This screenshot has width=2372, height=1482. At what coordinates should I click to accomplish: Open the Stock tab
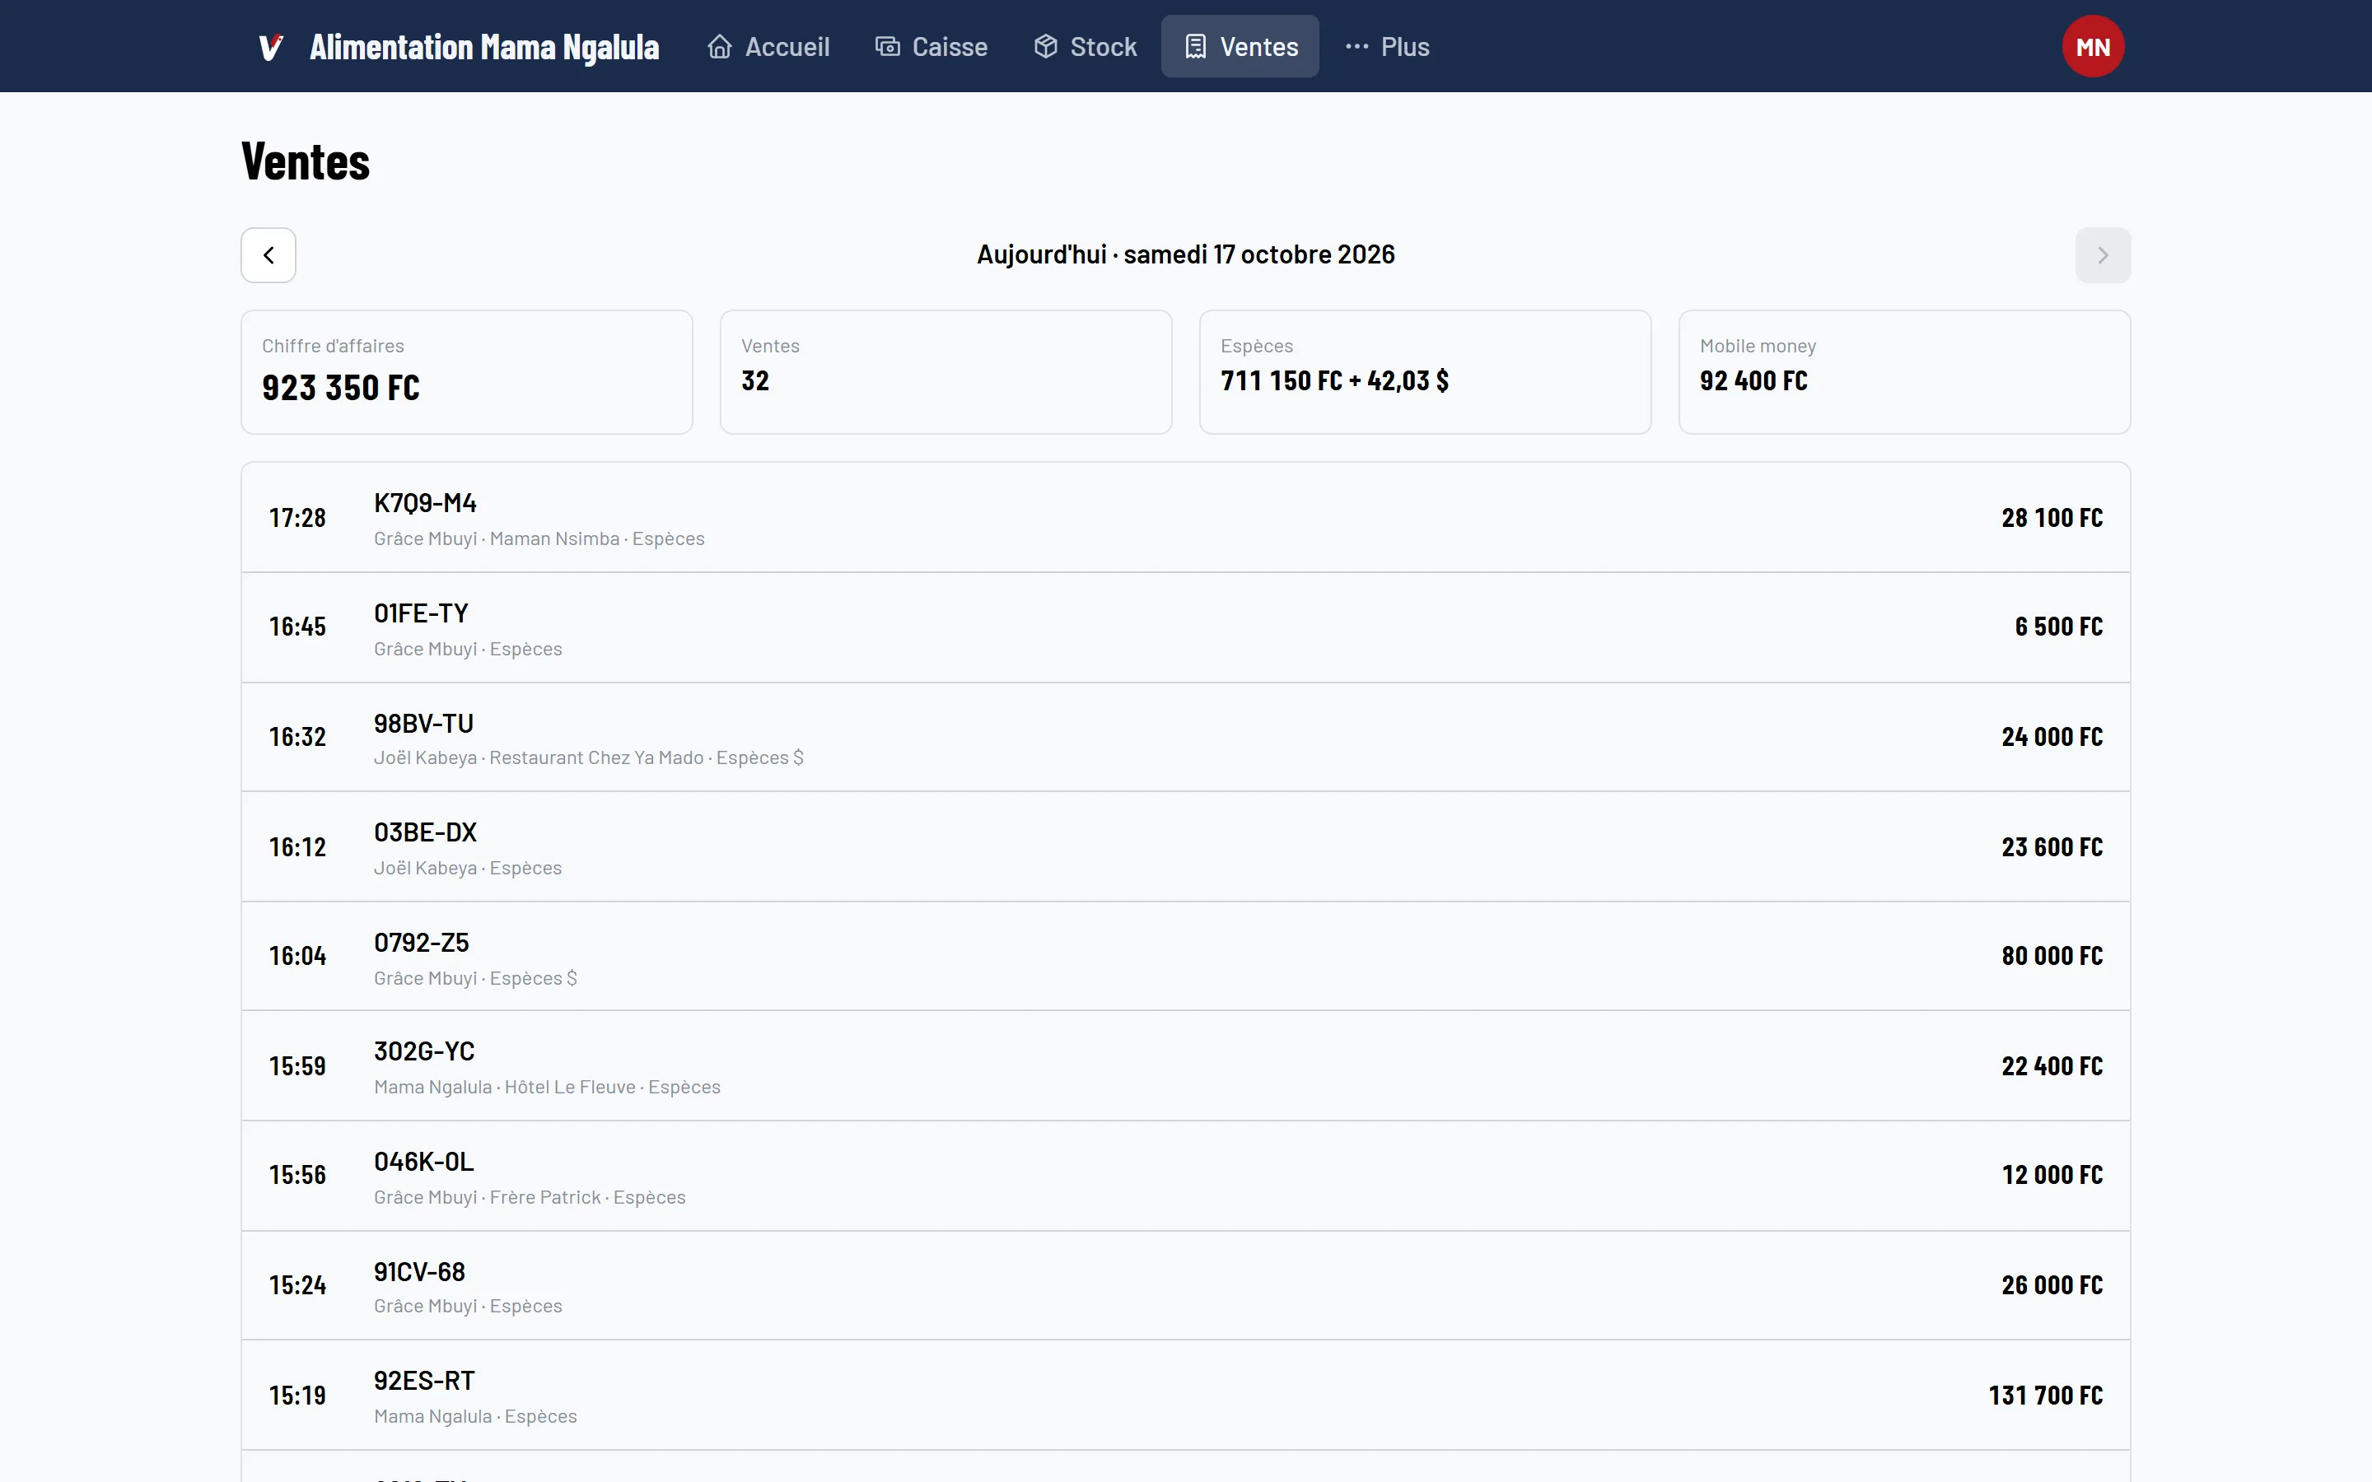pos(1085,47)
